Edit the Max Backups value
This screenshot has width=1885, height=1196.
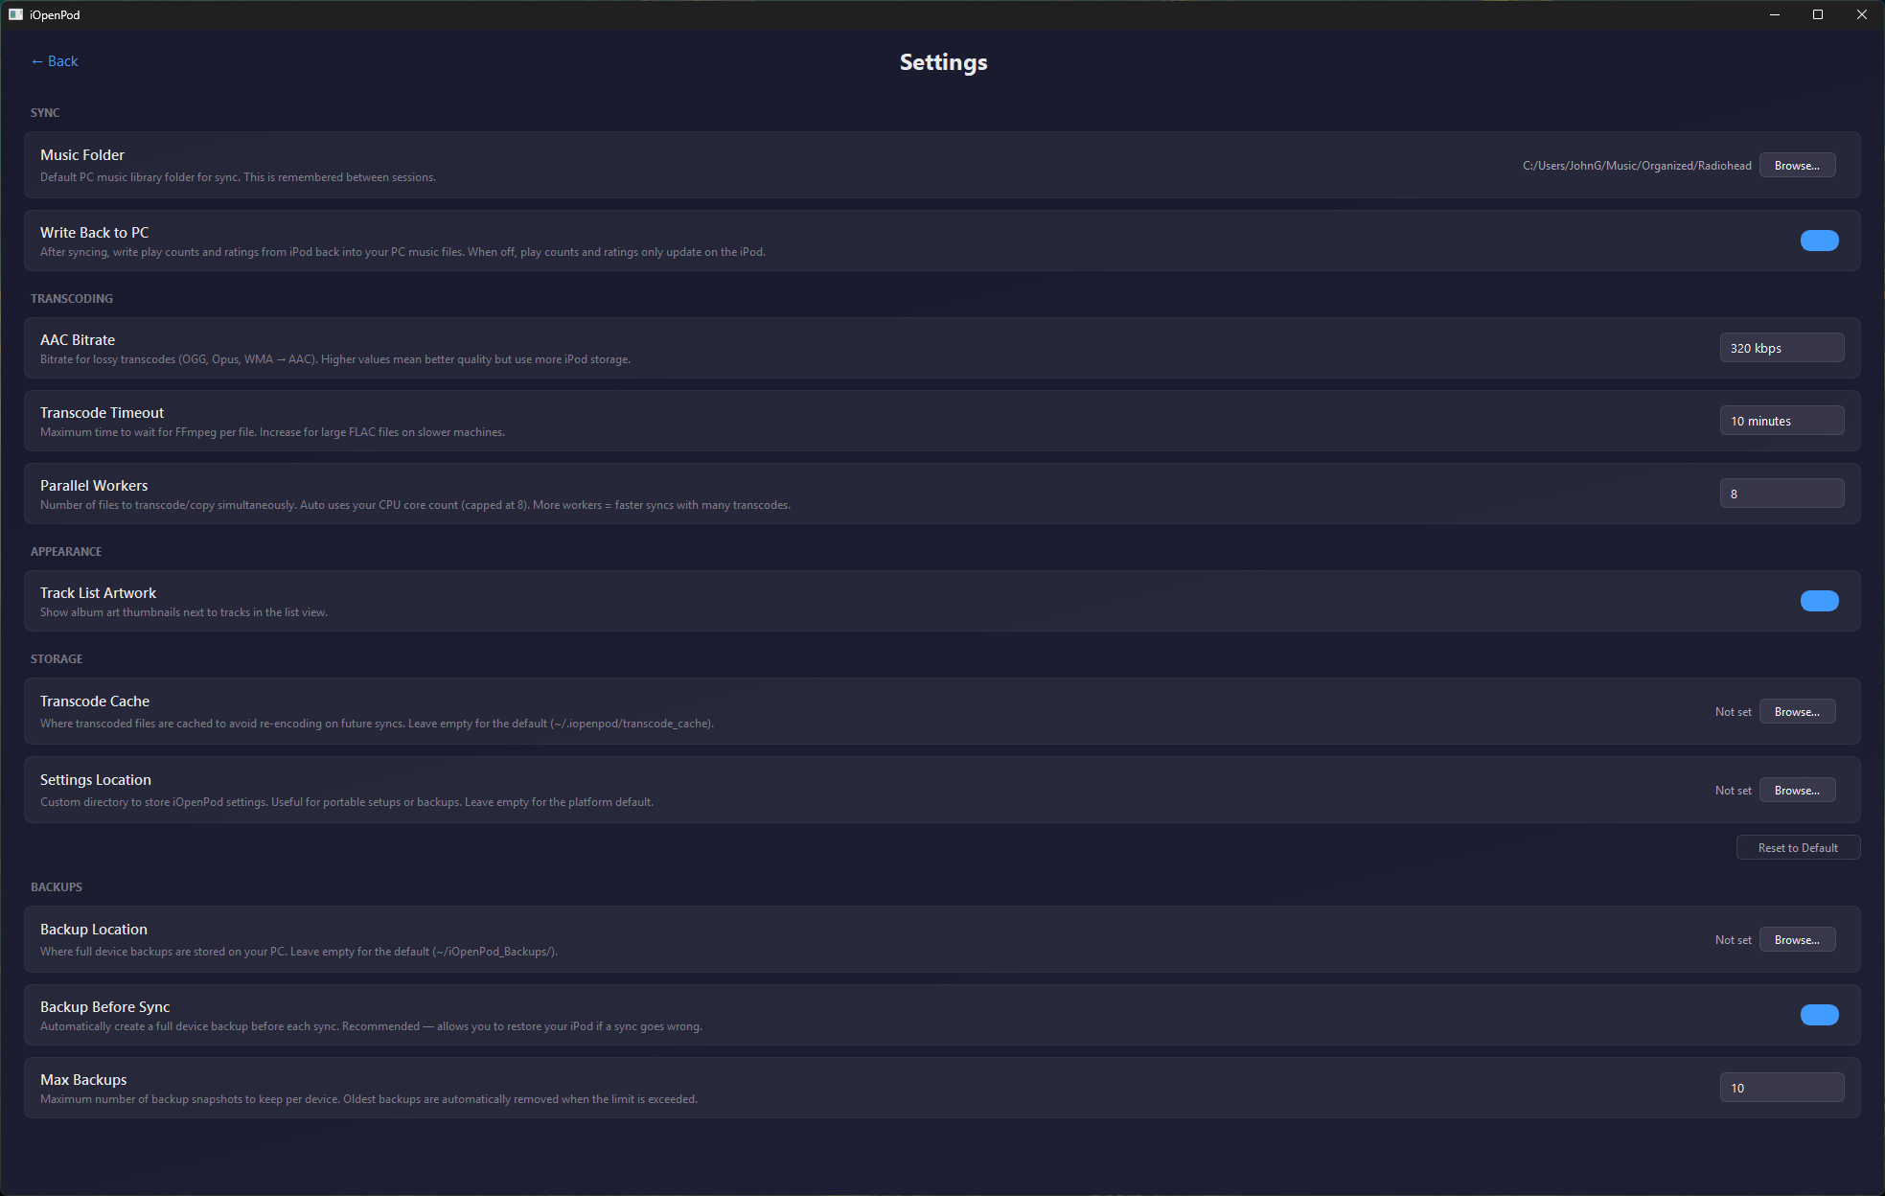[x=1782, y=1087]
